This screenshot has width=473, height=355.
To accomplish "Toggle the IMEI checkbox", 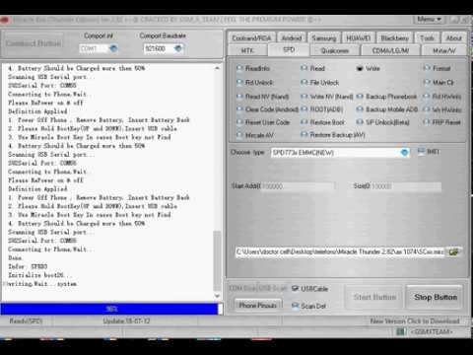I will (x=428, y=152).
